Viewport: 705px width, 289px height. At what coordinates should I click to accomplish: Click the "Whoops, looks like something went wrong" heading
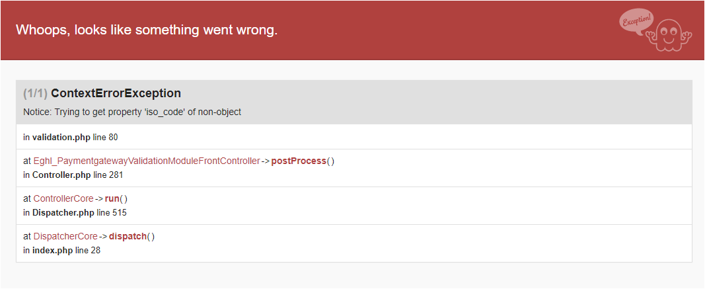147,30
